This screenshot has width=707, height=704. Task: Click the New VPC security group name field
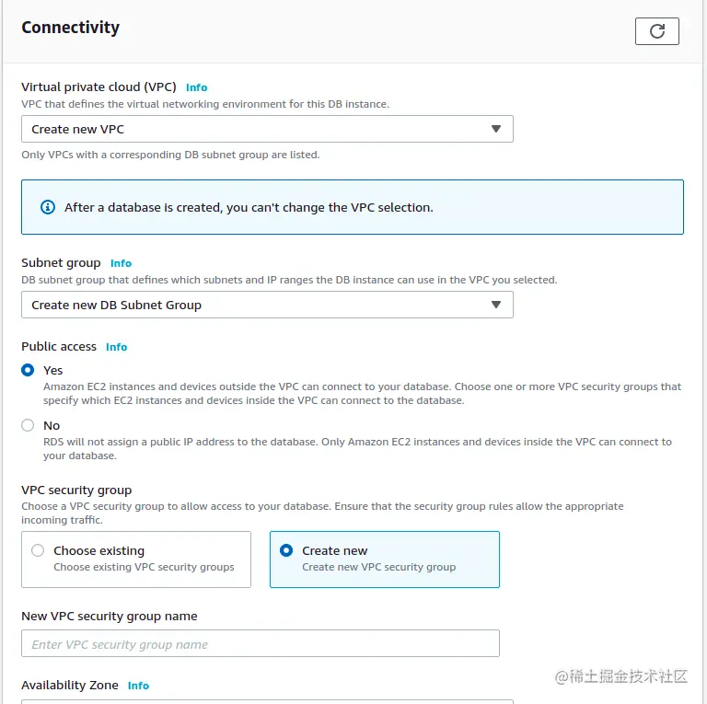tap(260, 644)
